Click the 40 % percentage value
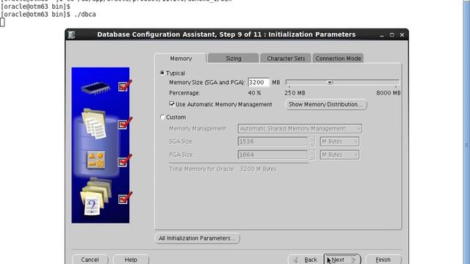Image resolution: width=470 pixels, height=264 pixels. 254,93
